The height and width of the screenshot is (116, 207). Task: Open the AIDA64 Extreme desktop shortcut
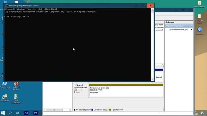[x=16, y=86]
